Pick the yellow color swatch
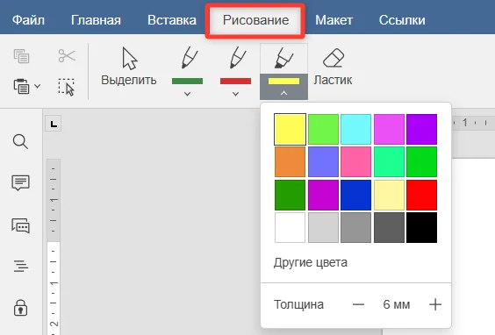The image size is (495, 335). (290, 129)
